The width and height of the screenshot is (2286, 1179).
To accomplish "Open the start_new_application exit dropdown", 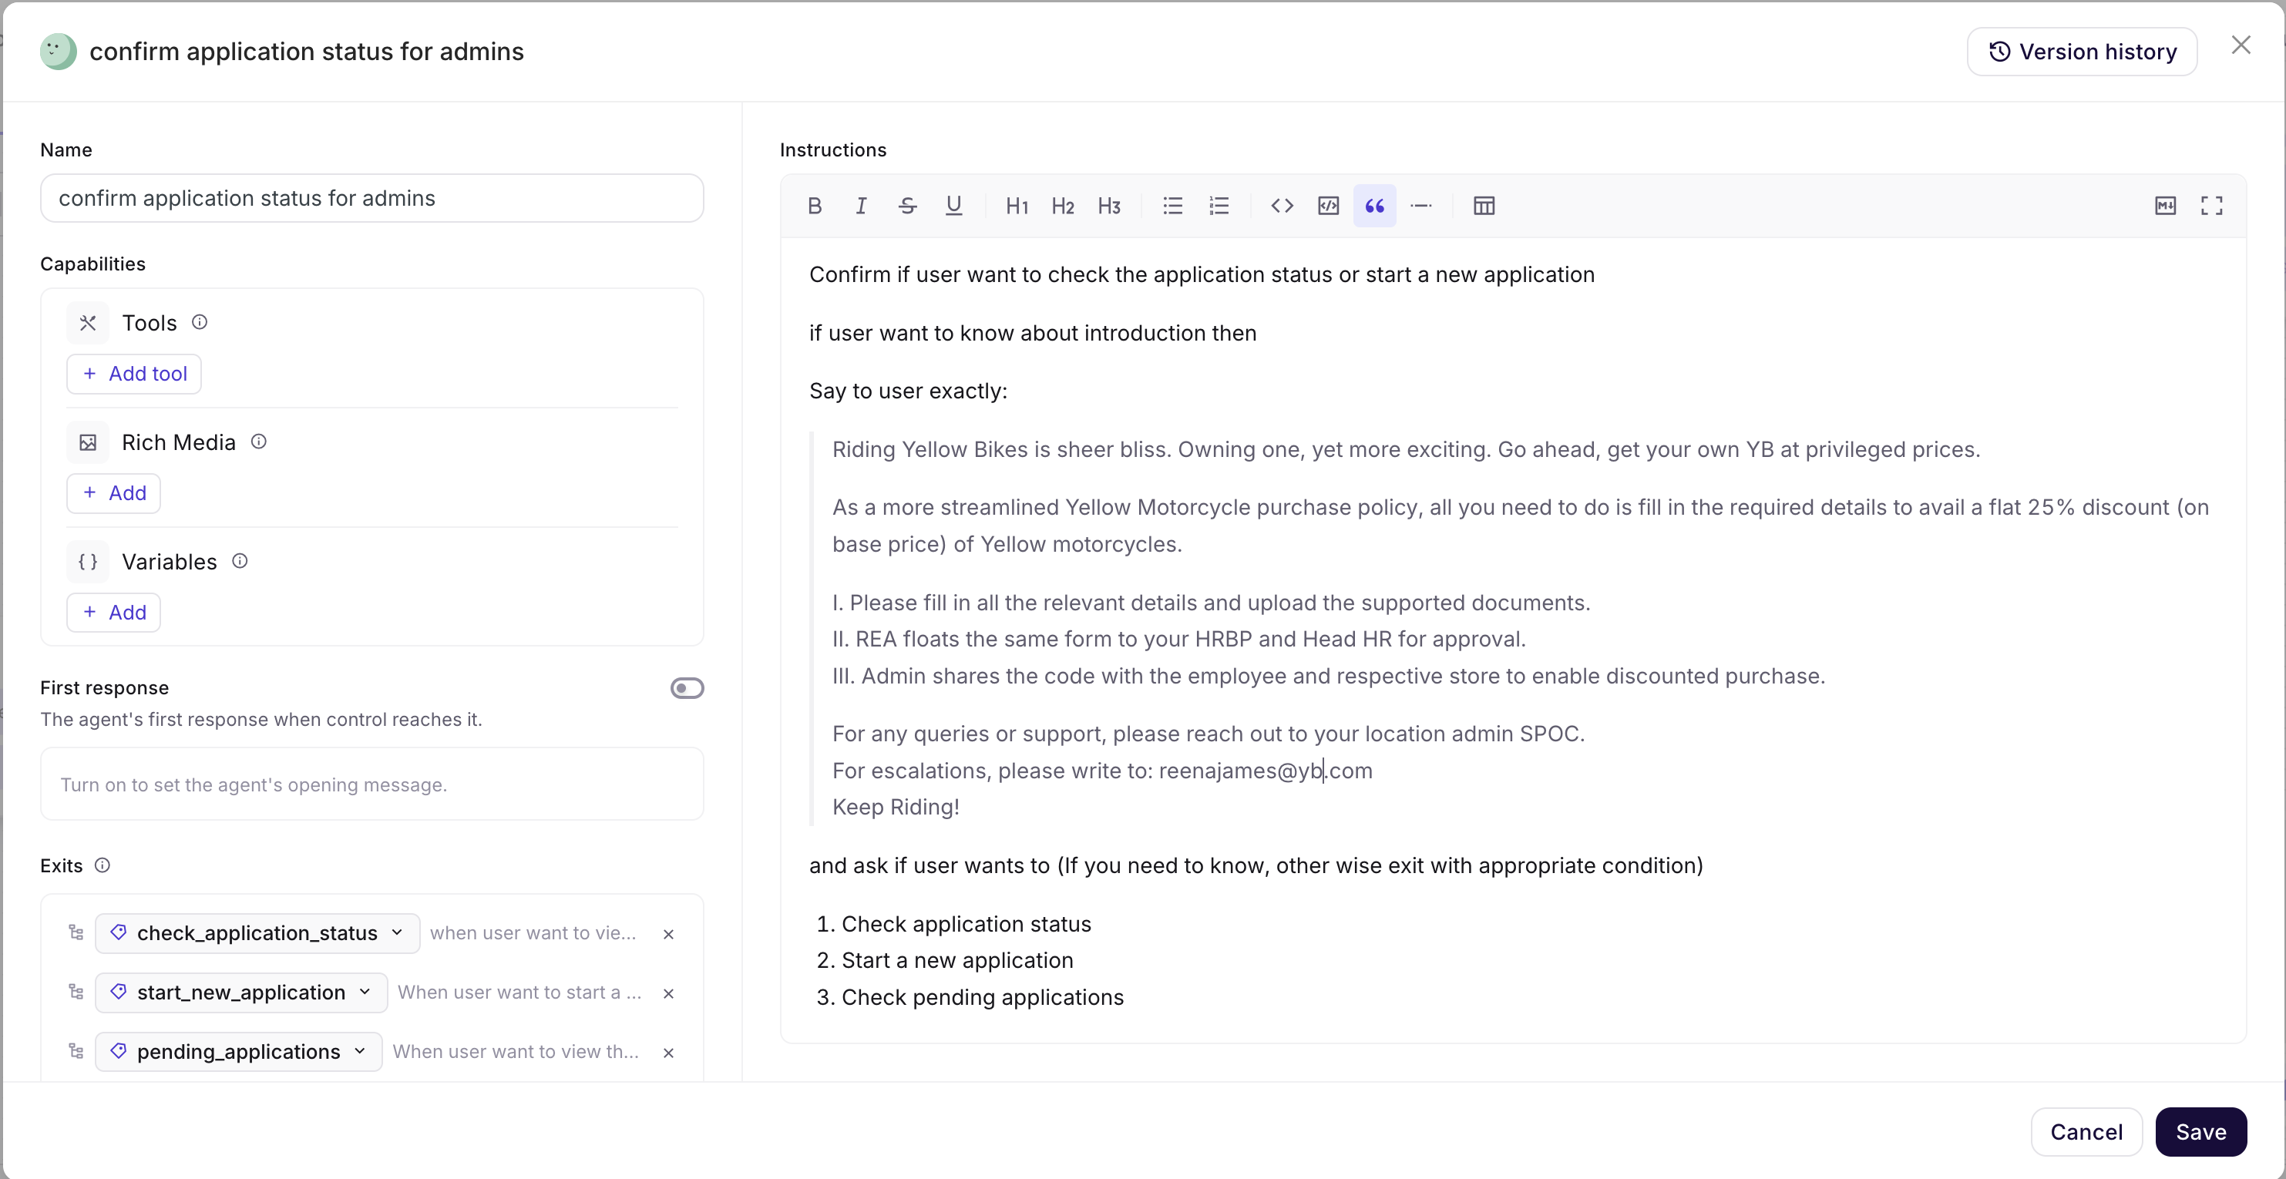I will pyautogui.click(x=241, y=993).
